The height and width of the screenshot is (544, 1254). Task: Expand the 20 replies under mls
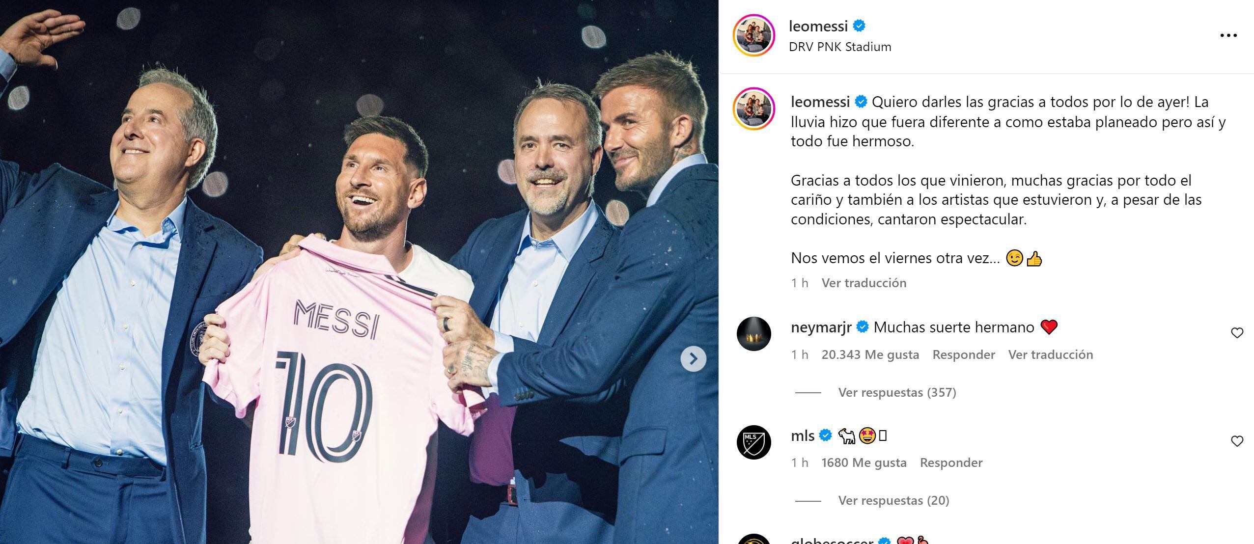[x=893, y=500]
